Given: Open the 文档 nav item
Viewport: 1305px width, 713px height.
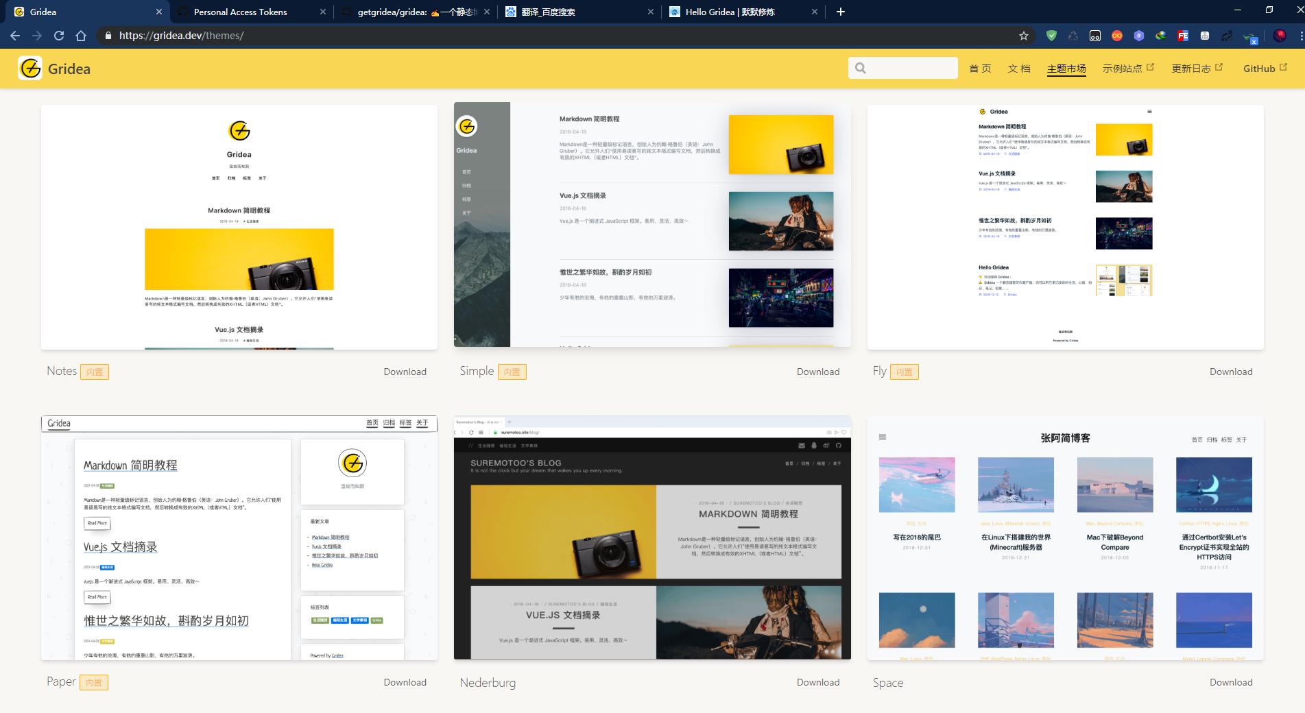Looking at the screenshot, I should point(1019,69).
